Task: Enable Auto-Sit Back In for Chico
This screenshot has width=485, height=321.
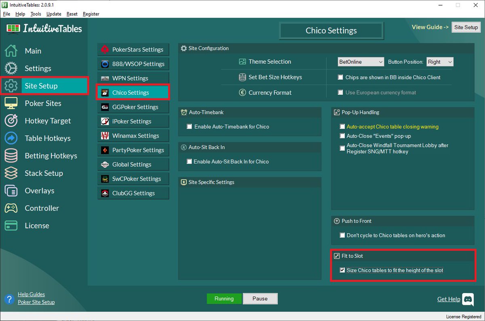Action: point(189,162)
